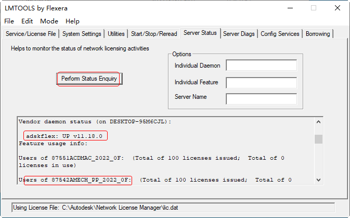
Task: Open the Help menu
Action: coord(72,21)
